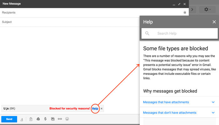Toggle full-screen on New Message window
219x125 pixels.
[x=179, y=4]
